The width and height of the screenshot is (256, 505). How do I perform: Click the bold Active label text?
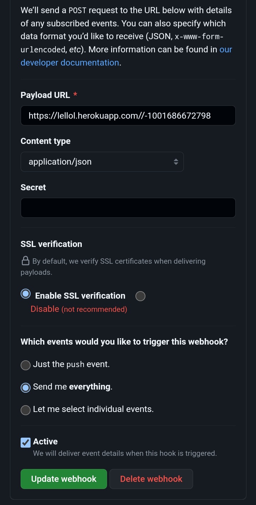(45, 442)
